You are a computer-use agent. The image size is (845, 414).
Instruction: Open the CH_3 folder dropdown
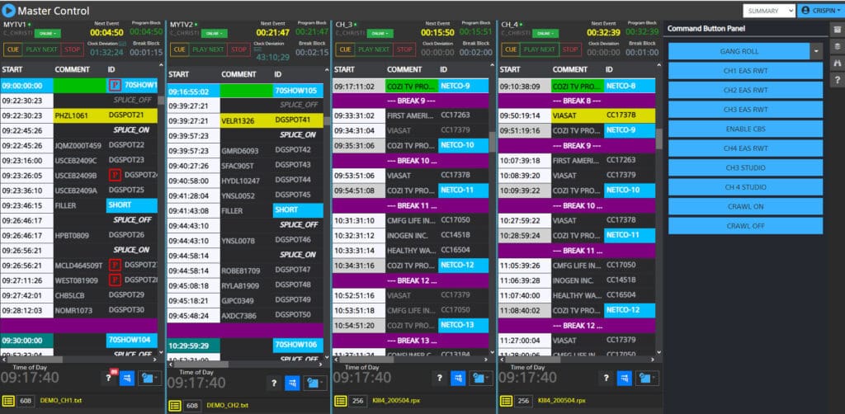[481, 378]
